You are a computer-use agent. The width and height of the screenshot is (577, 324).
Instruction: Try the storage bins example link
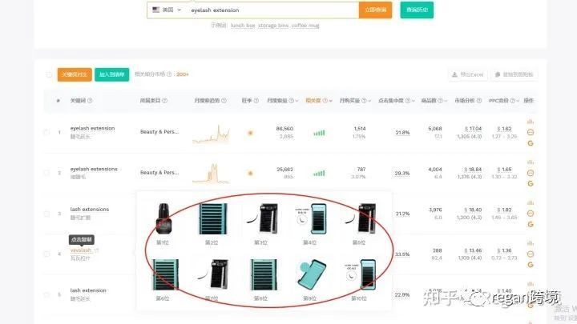coord(273,26)
